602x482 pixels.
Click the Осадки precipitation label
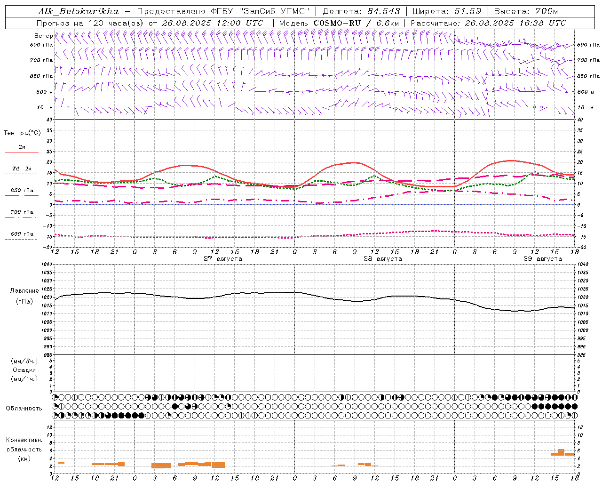(x=24, y=370)
